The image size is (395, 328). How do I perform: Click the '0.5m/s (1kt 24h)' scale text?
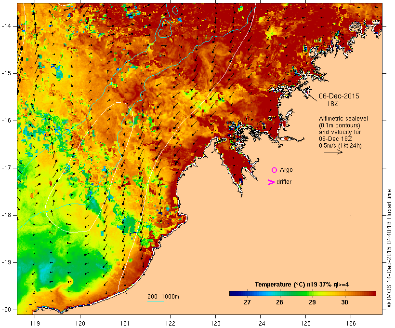(x=340, y=146)
